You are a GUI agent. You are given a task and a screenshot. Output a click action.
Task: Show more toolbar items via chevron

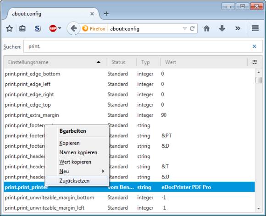point(238,28)
